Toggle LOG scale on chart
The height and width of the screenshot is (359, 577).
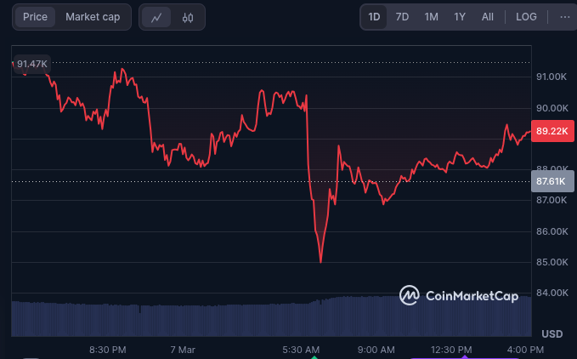[x=526, y=16]
